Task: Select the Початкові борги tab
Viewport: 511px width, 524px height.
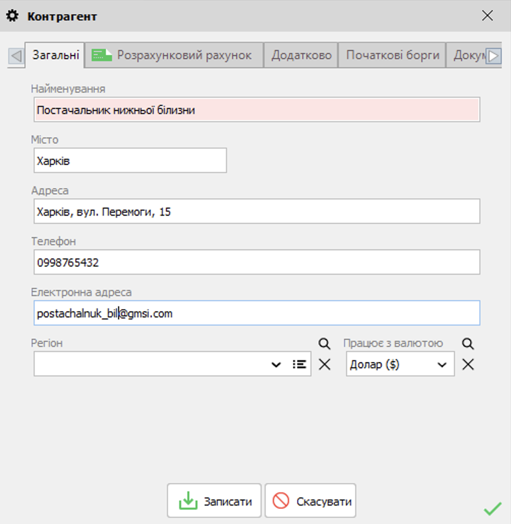Action: pyautogui.click(x=392, y=55)
